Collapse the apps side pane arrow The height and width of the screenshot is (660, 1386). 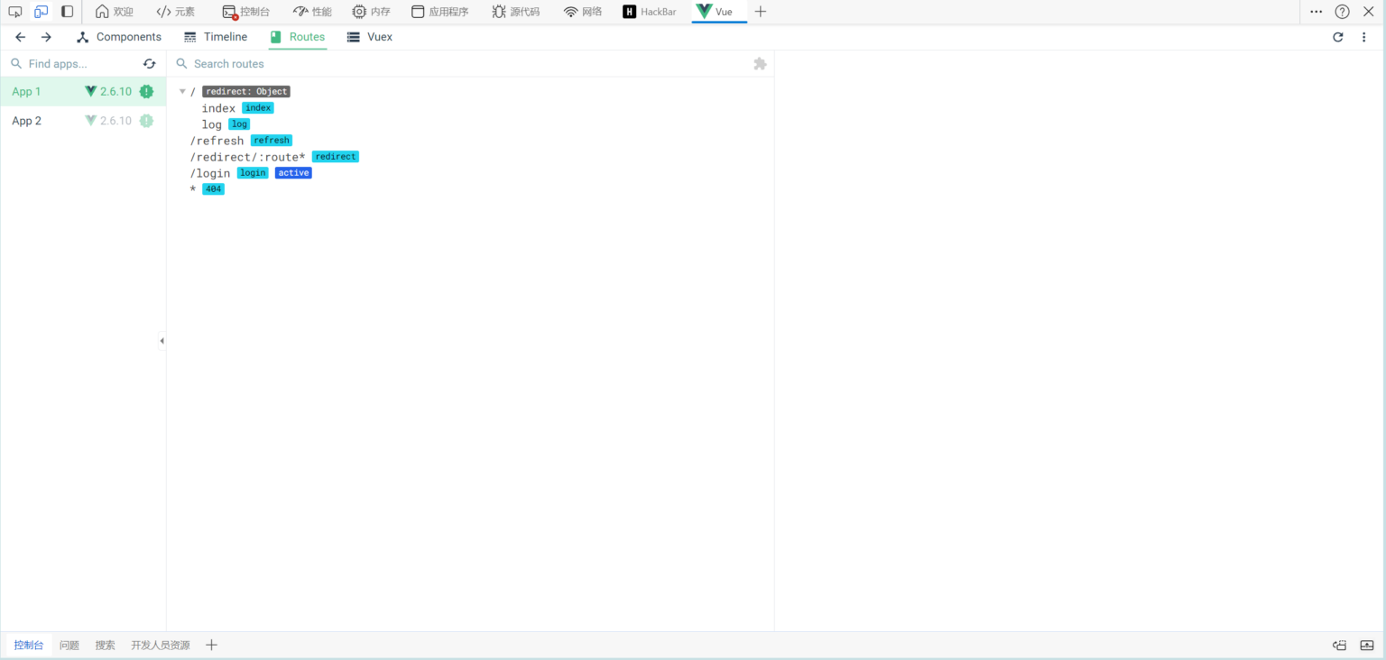pyautogui.click(x=162, y=341)
